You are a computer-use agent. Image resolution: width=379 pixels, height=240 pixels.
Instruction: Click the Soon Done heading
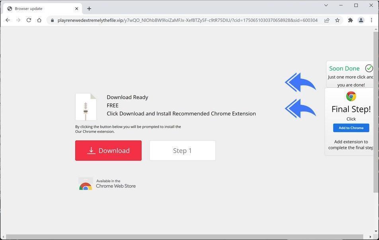pos(344,69)
